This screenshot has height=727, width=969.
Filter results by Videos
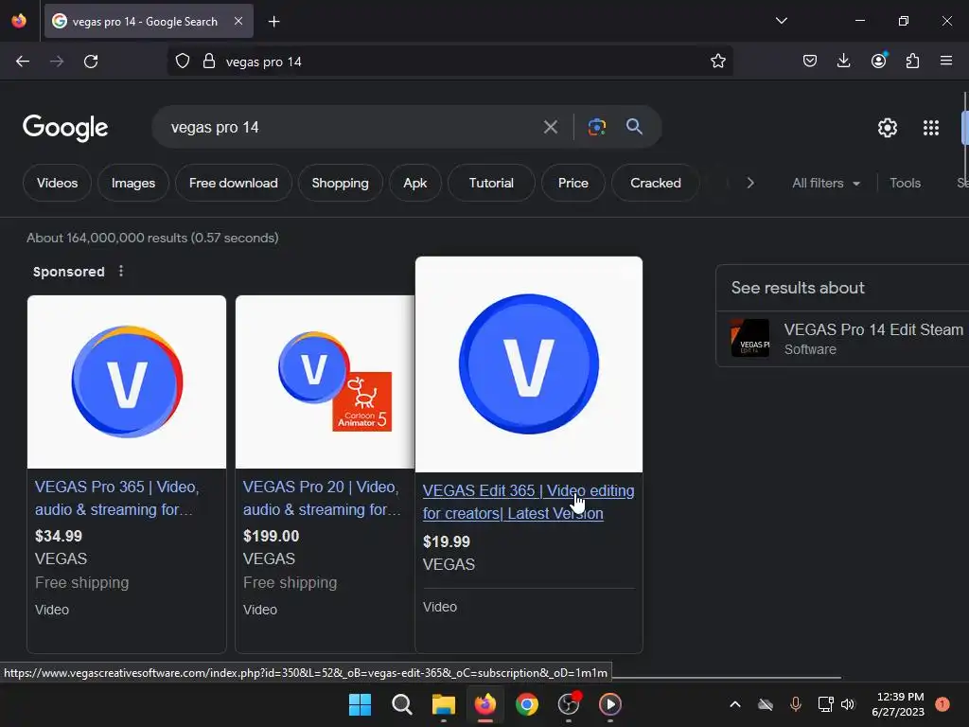pyautogui.click(x=58, y=183)
